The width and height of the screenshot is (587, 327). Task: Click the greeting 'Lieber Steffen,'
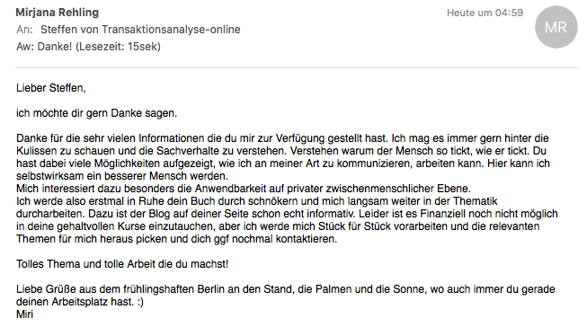click(x=51, y=88)
